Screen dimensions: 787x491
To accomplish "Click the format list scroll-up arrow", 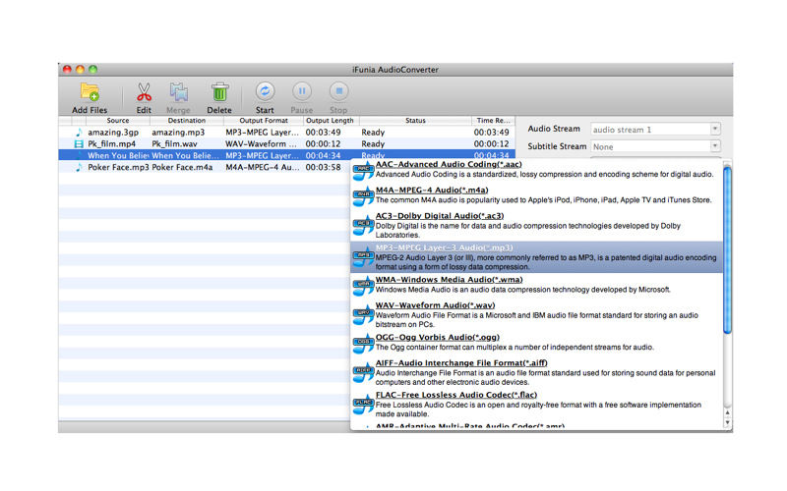I will (x=727, y=412).
